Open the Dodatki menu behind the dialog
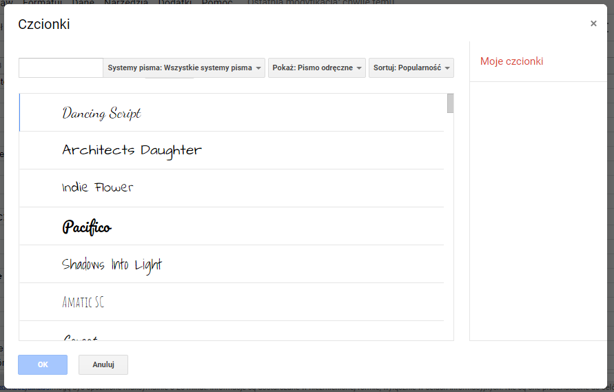The height and width of the screenshot is (392, 614). (175, 2)
